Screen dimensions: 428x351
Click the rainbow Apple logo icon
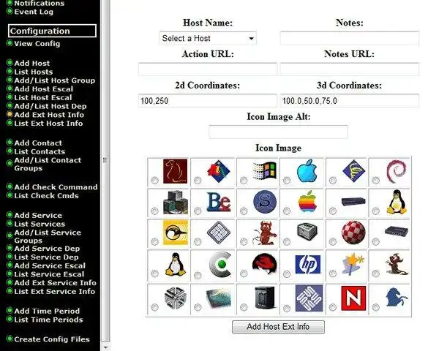coord(307,202)
